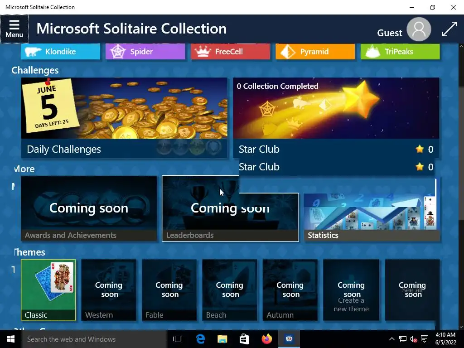Click the See all themes tile
Screen dimensions: 464x348
pyautogui.click(x=412, y=290)
